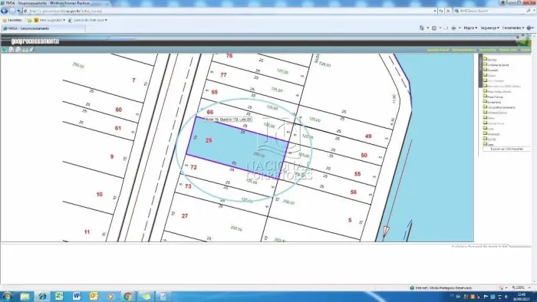537x302 pixels.
Task: Open the Quadra Fiscal link
Action: tap(438, 50)
